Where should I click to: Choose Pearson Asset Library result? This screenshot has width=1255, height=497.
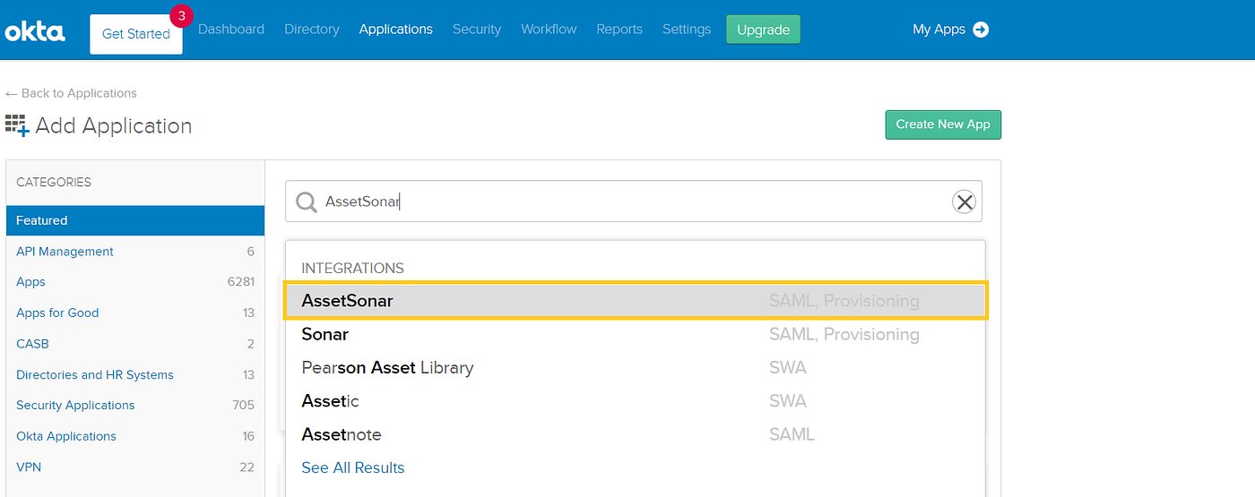pyautogui.click(x=636, y=367)
